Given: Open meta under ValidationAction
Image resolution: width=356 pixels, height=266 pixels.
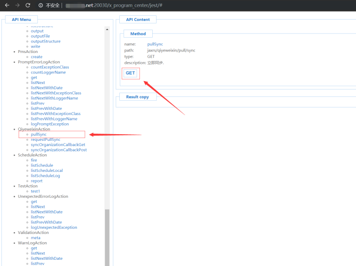Looking at the screenshot, I should pyautogui.click(x=35, y=238).
